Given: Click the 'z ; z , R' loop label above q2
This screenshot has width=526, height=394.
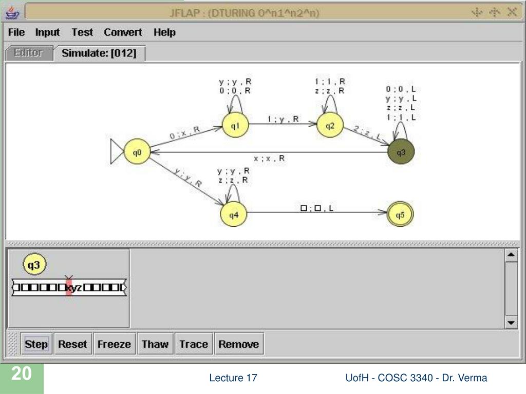Looking at the screenshot, I should pos(330,91).
